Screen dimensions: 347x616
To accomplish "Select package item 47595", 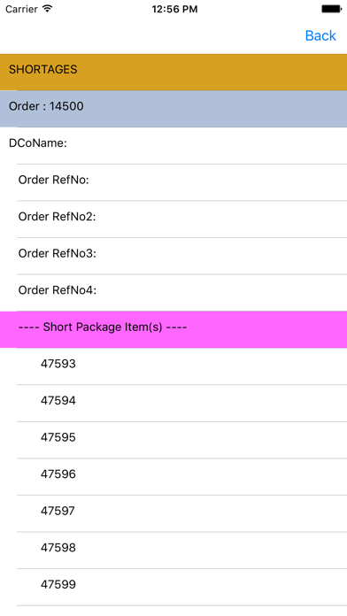I will coord(173,440).
